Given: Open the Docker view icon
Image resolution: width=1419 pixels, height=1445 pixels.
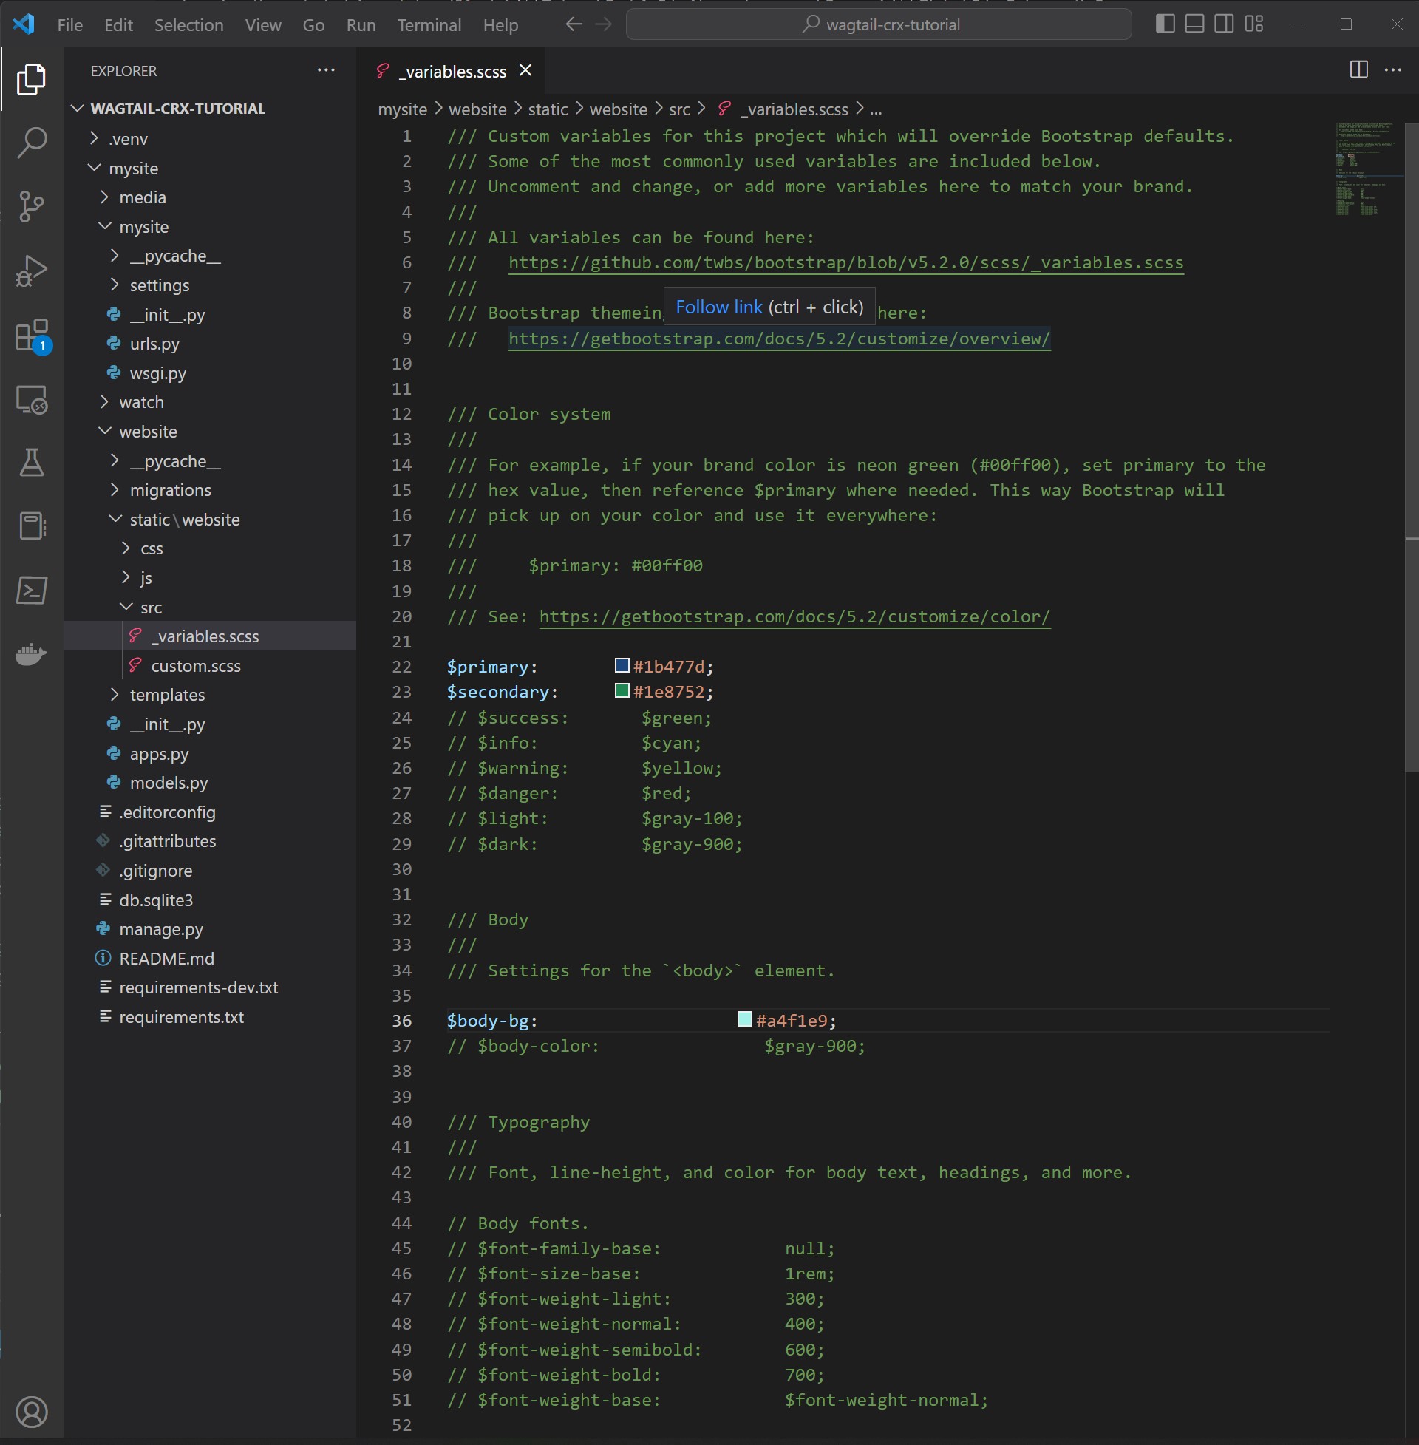Looking at the screenshot, I should [x=31, y=654].
